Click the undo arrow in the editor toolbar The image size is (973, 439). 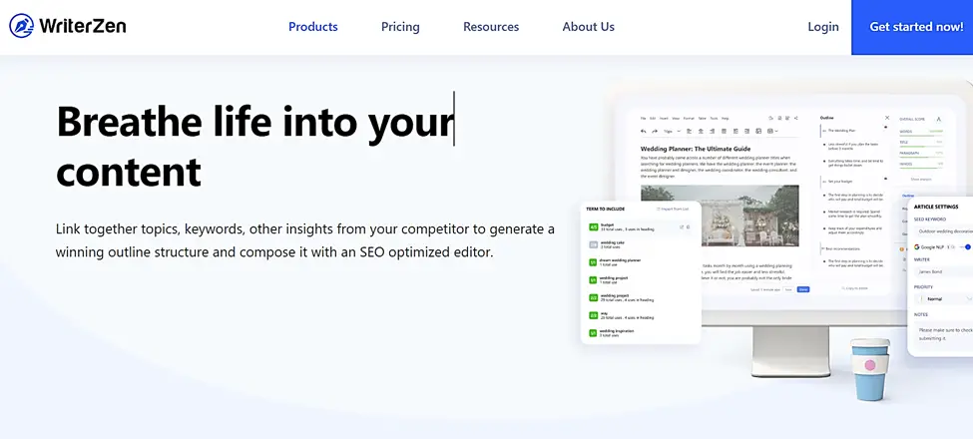click(x=644, y=132)
